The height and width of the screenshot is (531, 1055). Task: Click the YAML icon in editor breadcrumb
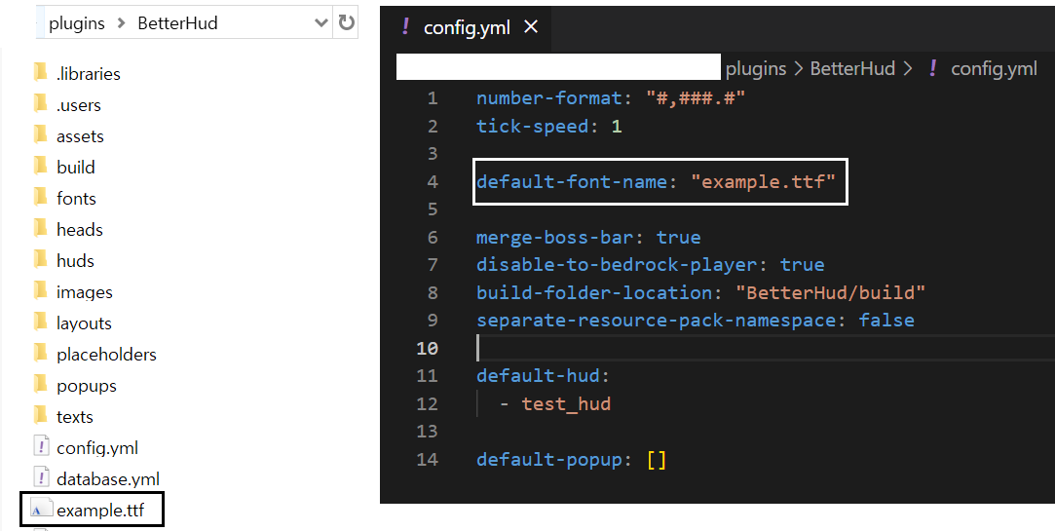(932, 67)
